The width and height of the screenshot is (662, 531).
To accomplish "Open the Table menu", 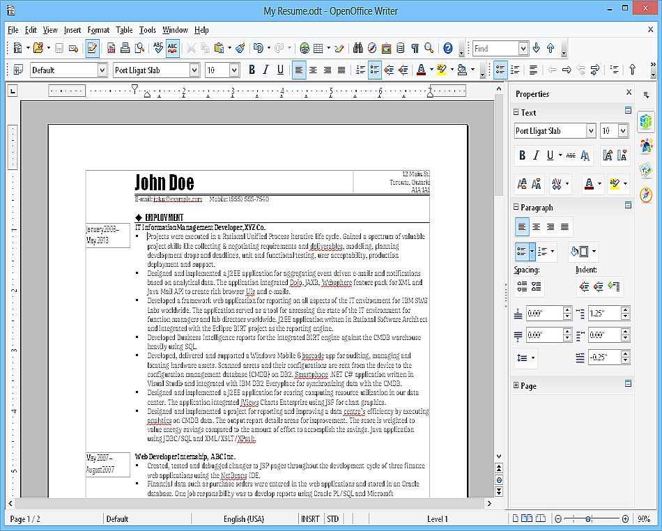I will tap(124, 30).
